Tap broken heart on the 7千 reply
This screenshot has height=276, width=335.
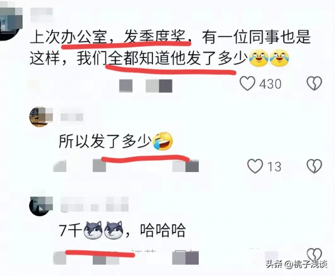(x=314, y=254)
